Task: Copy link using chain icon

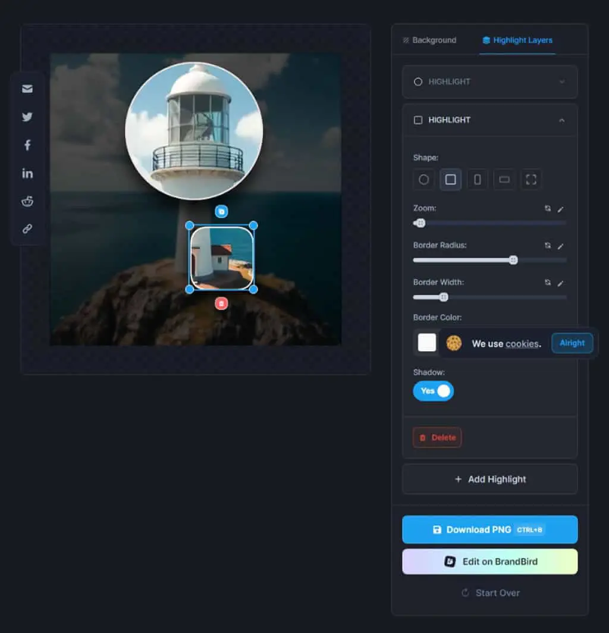Action: [x=27, y=229]
